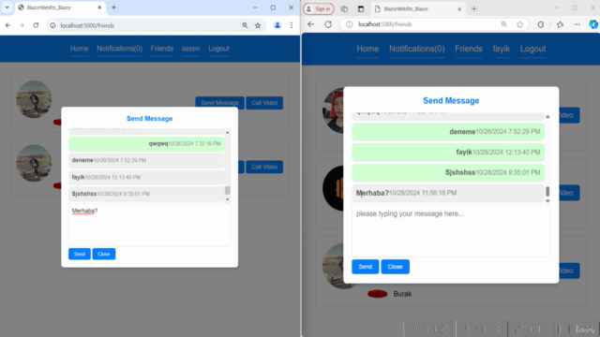Viewport: 600px width, 337px height.
Task: Close the BlazorWebRtc_Blazor tab in Edge
Action: click(x=459, y=8)
